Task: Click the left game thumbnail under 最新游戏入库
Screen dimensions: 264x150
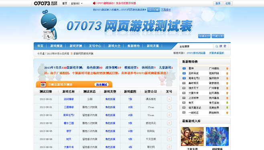Action: (192, 136)
